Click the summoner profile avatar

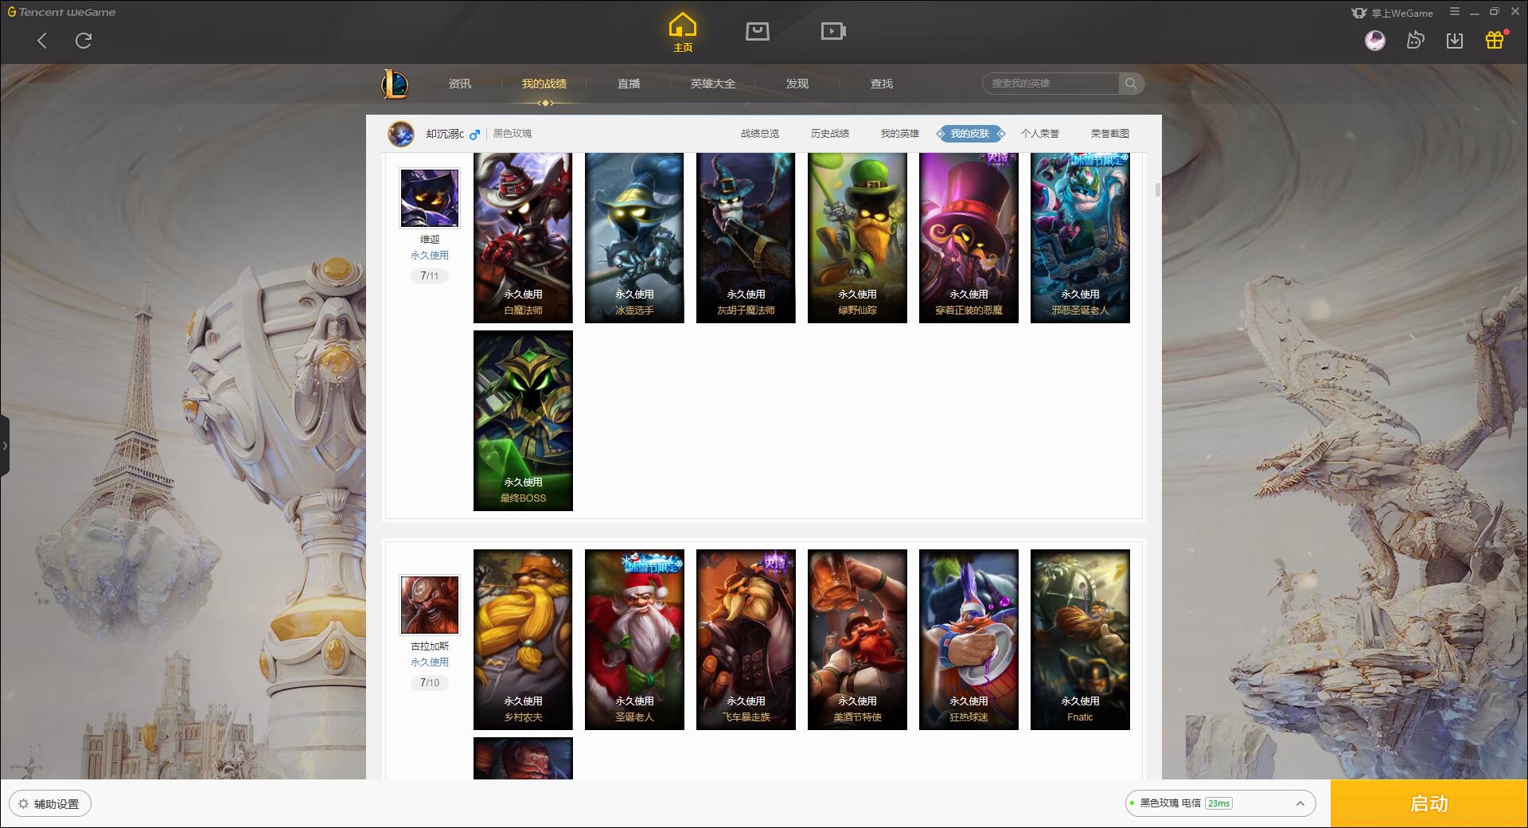pos(401,134)
